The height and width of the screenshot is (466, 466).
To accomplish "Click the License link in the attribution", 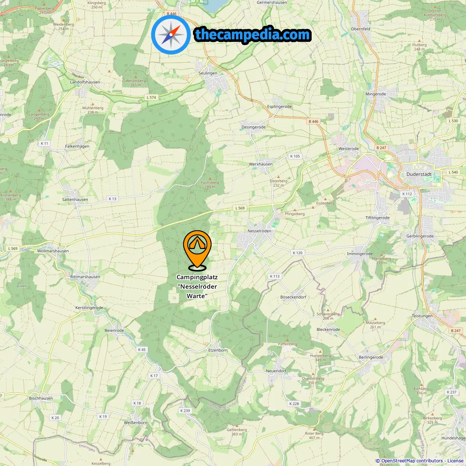I will click(455, 461).
